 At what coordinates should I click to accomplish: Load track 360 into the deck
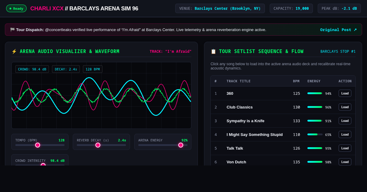345,93
